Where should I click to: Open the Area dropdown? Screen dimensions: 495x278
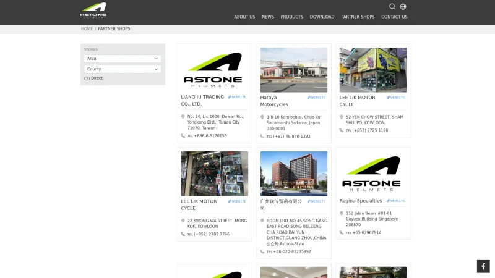123,59
